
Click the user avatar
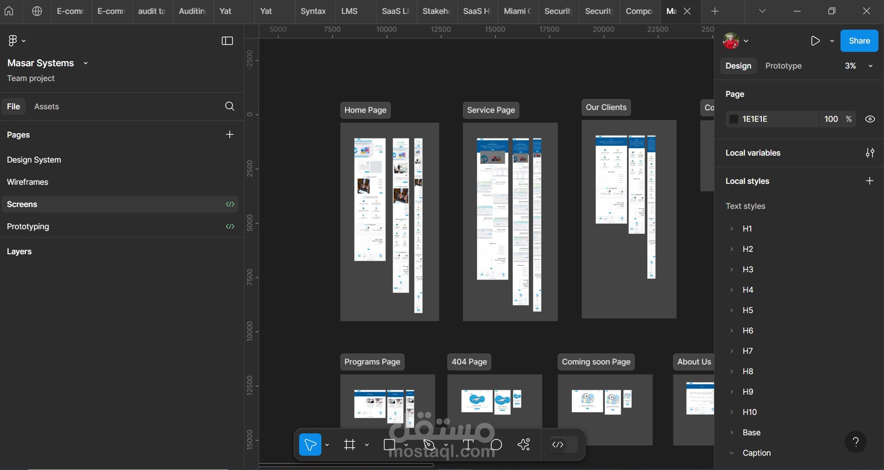pos(731,41)
